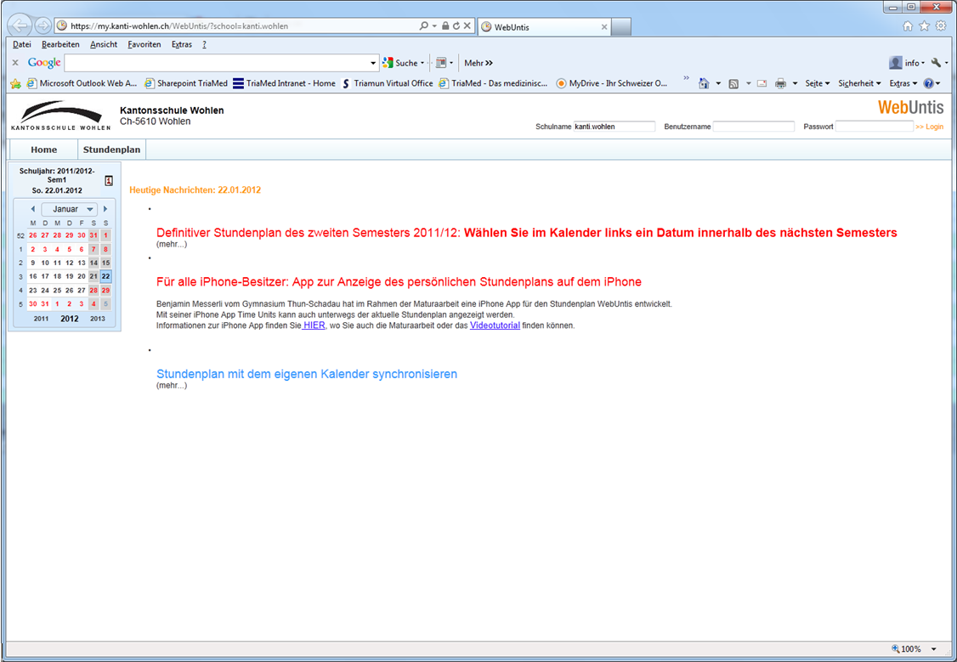Open the Videotutorial link
This screenshot has height=662, width=957.
tap(495, 325)
